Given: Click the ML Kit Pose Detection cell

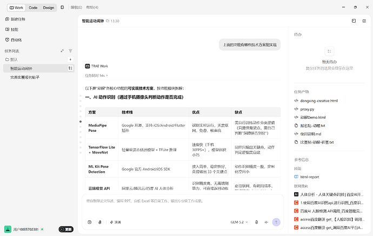Looking at the screenshot, I should [x=102, y=169].
